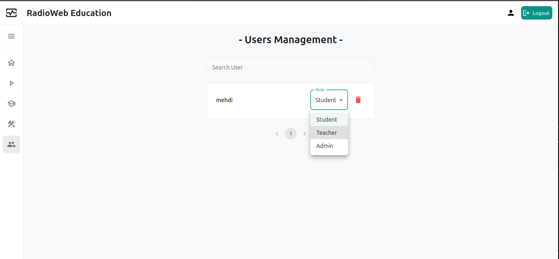This screenshot has height=259, width=559.
Task: Click the Users Management heading
Action: [x=291, y=40]
